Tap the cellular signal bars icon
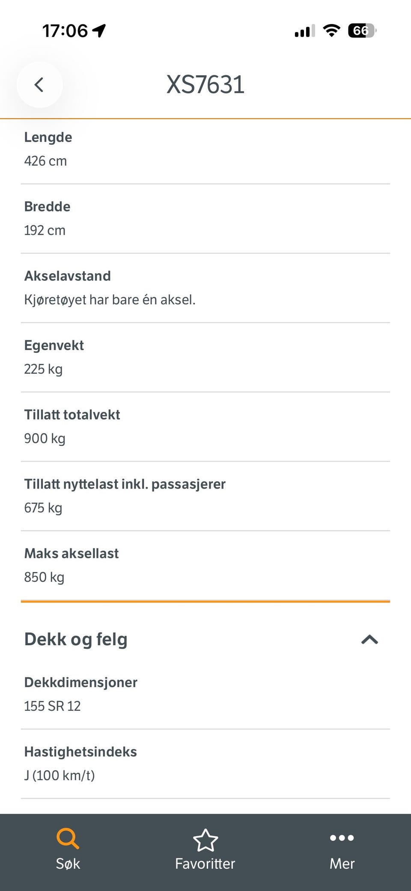 [305, 31]
